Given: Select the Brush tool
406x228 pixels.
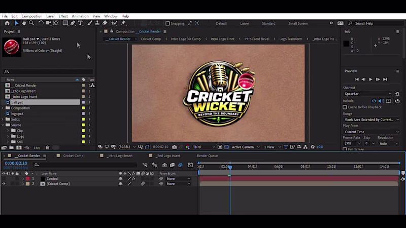Looking at the screenshot, I should coord(90,23).
